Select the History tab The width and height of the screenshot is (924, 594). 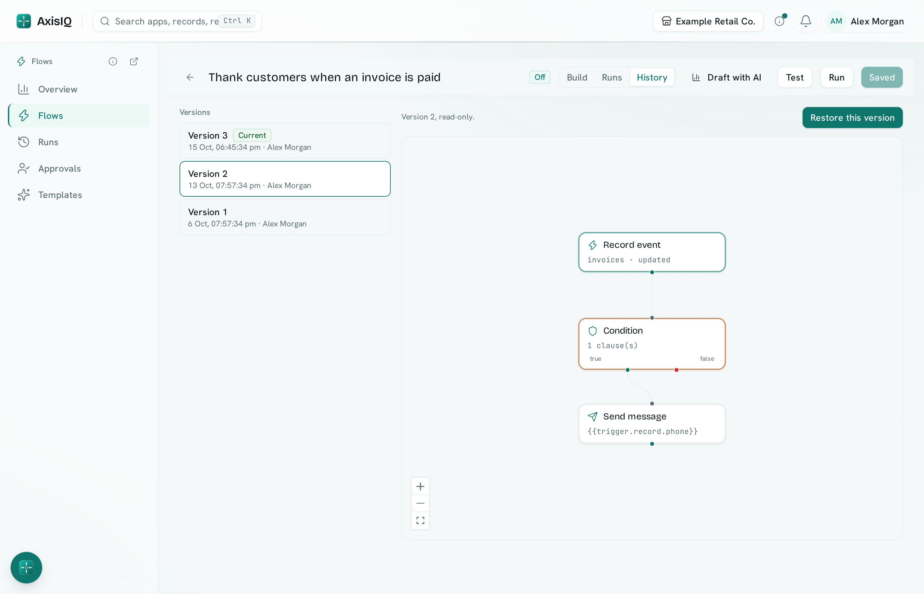[652, 78]
